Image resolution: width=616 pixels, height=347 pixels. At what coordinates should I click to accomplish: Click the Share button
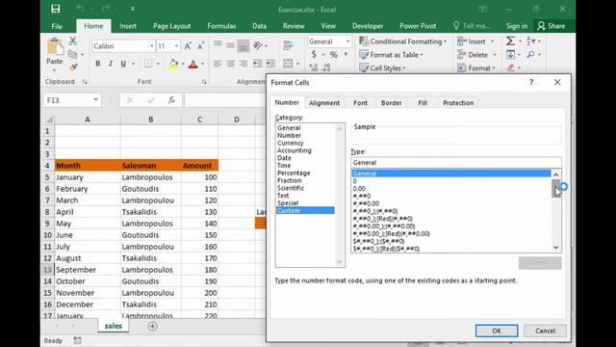[x=552, y=26]
